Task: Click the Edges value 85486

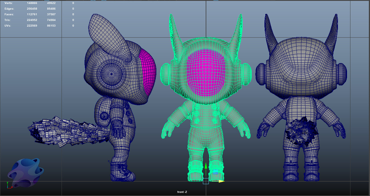Action: click(51, 8)
